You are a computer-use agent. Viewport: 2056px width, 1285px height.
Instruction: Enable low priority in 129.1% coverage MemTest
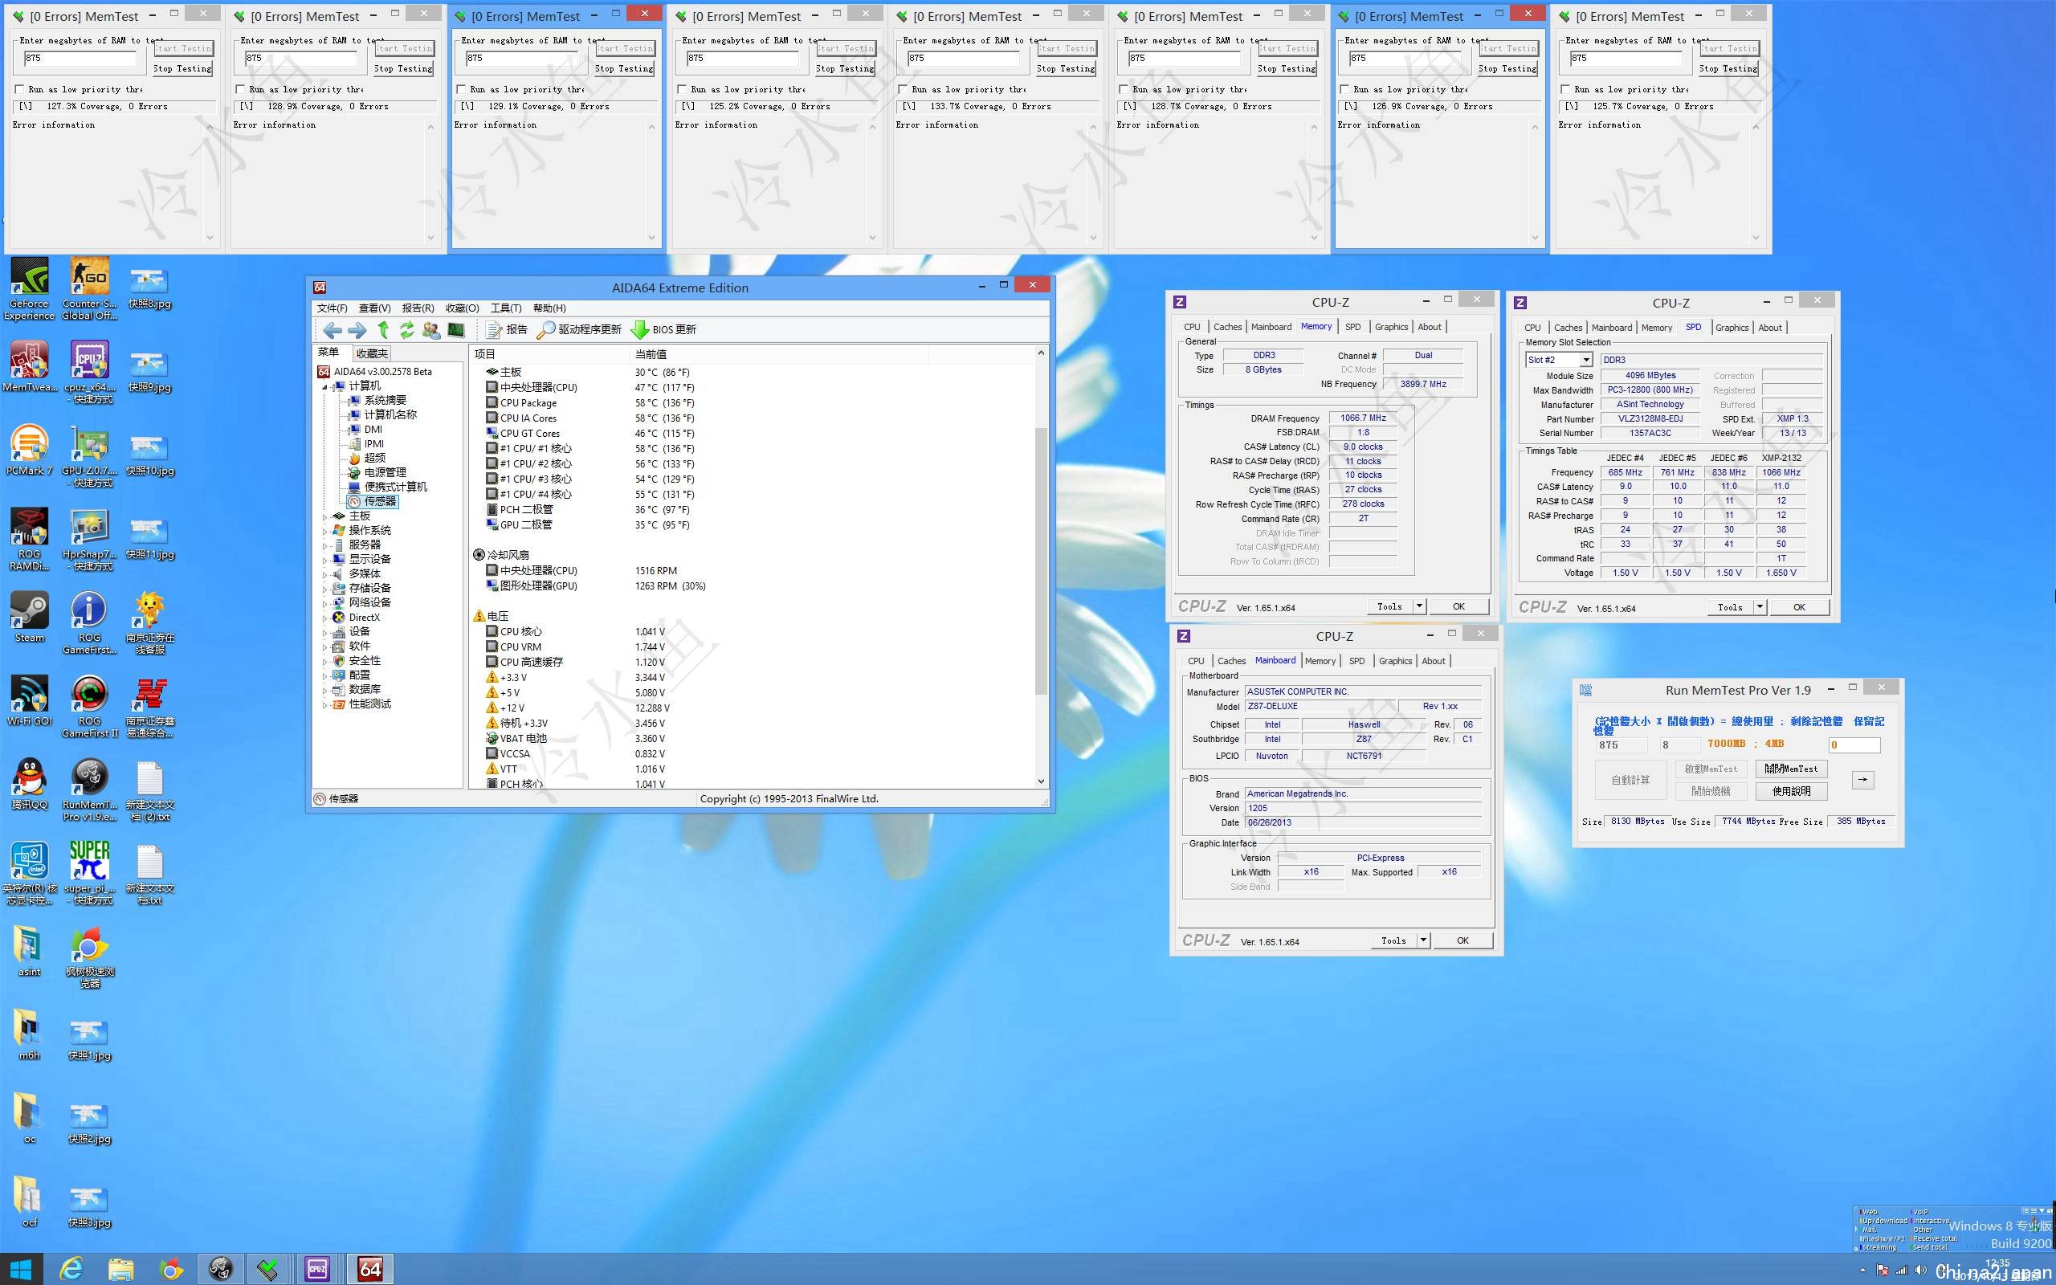click(x=461, y=89)
